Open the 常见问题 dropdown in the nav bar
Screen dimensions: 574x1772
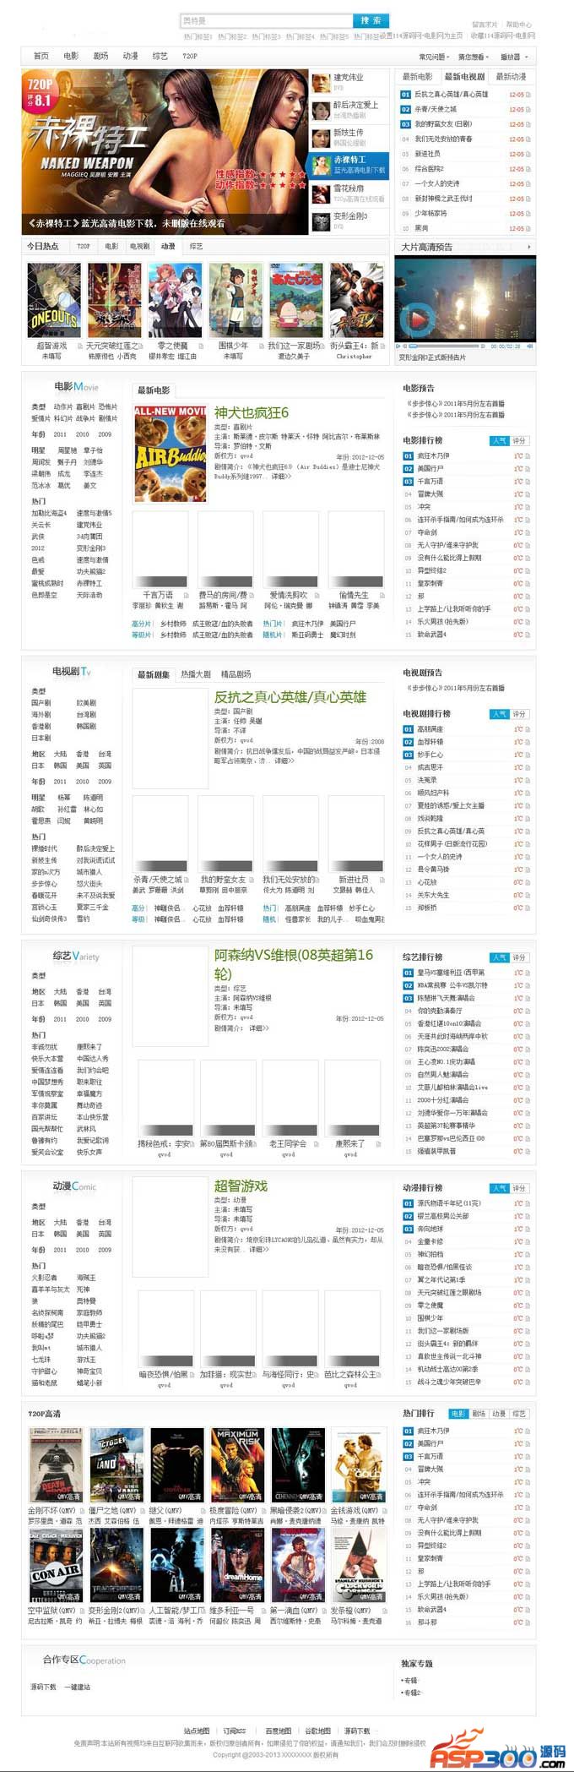click(x=434, y=57)
